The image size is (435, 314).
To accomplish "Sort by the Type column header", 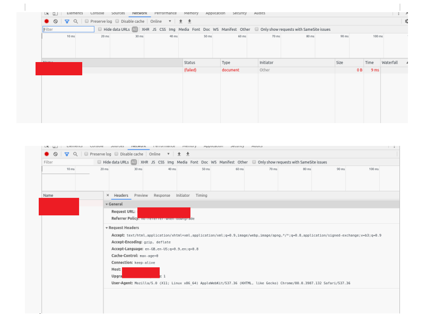I will pyautogui.click(x=239, y=63).
